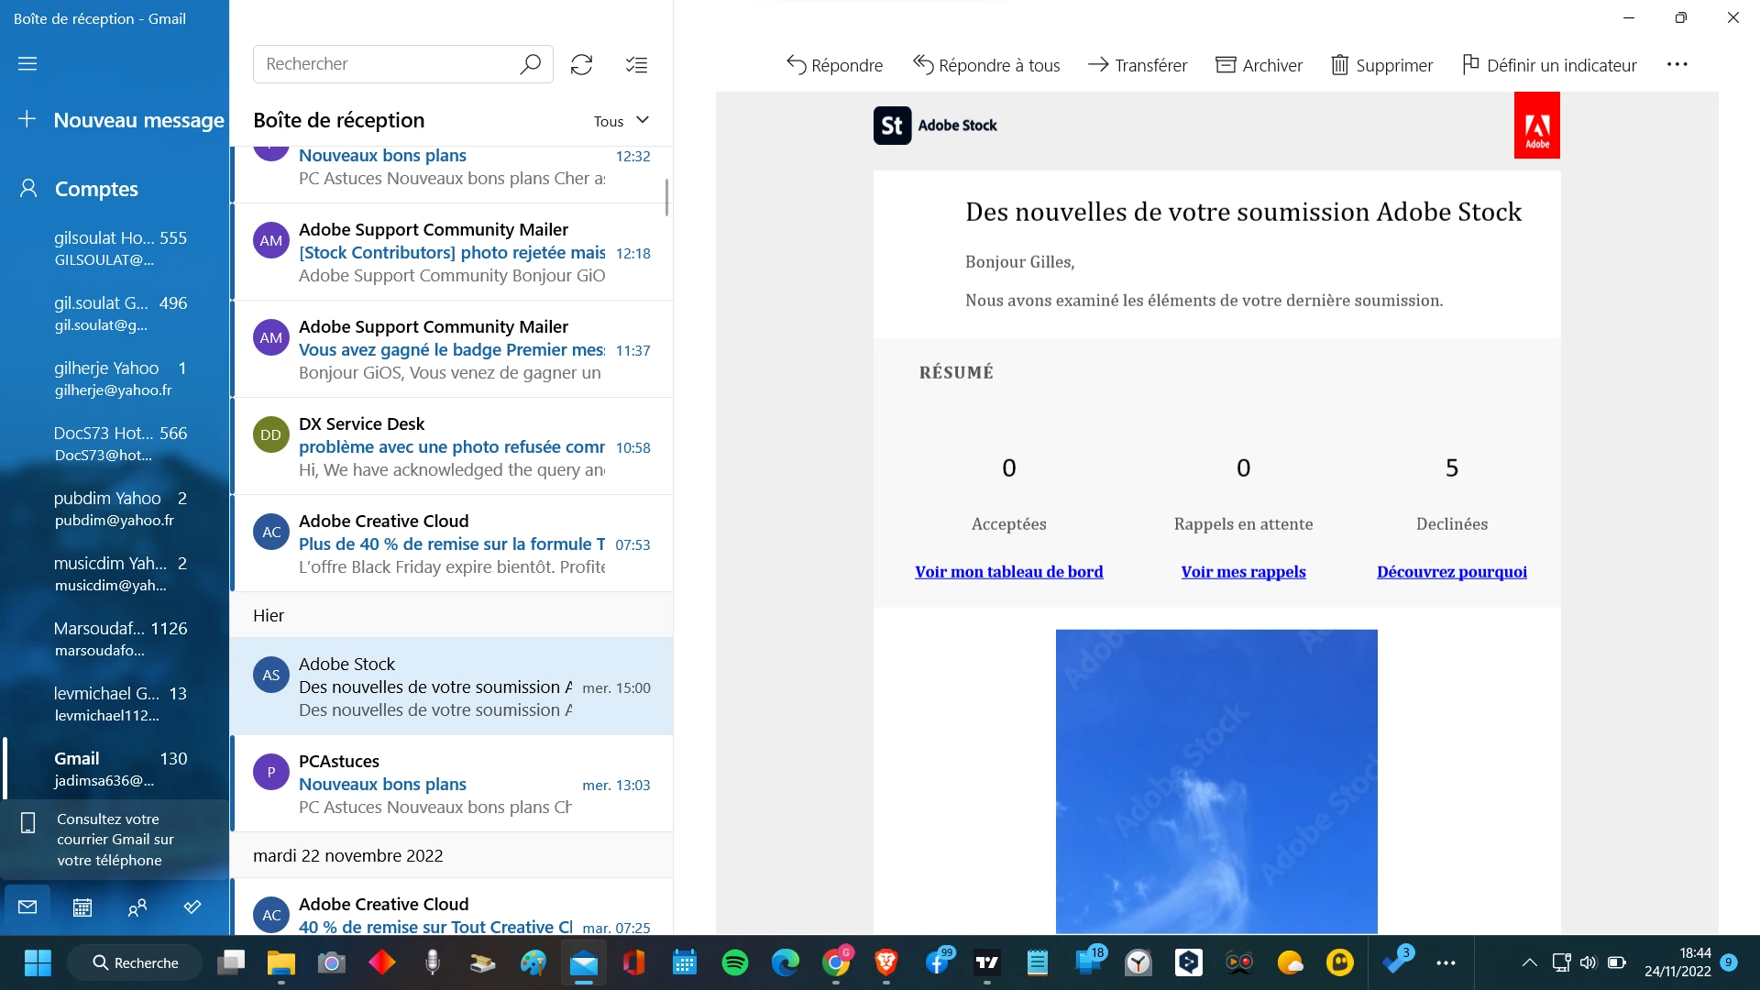Set a flag with Définir un indicateur
This screenshot has height=990, width=1760.
click(x=1549, y=65)
